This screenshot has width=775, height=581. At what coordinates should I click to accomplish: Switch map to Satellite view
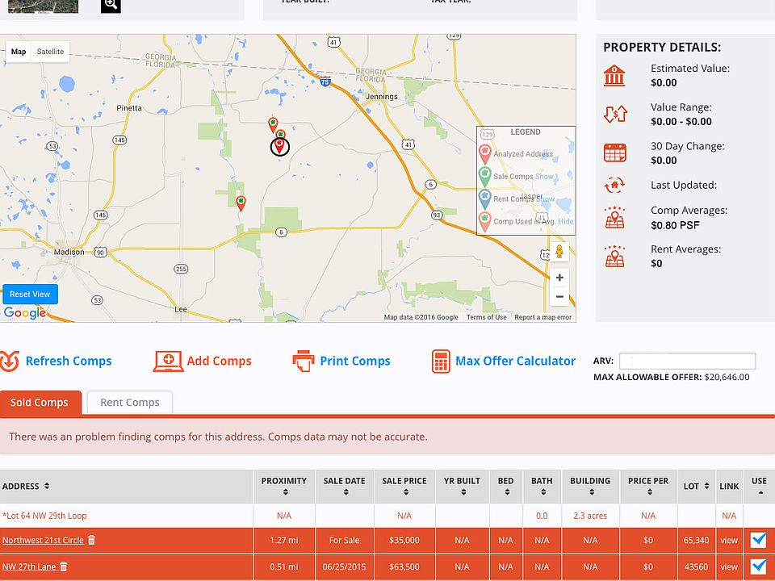click(50, 52)
